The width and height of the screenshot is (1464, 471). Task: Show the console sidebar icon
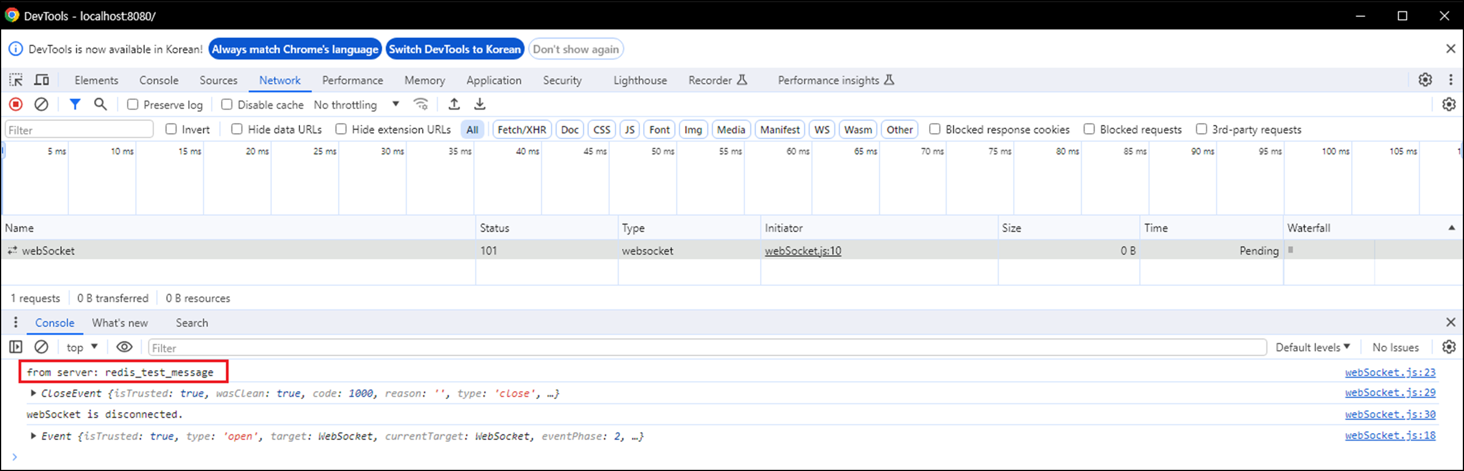(16, 347)
